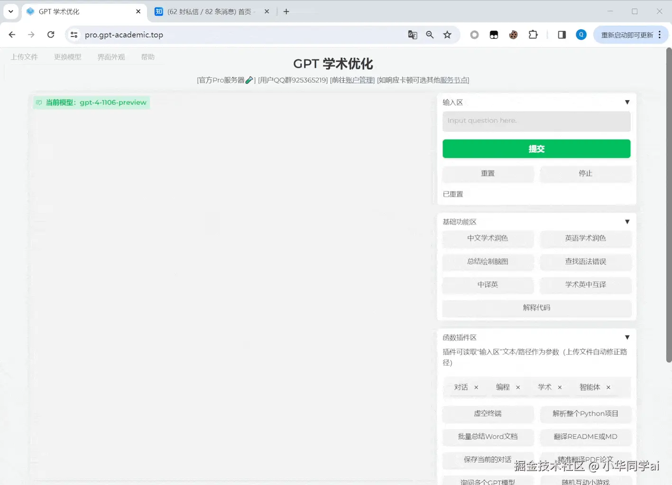
Task: Remove the 对话 tag
Action: (476, 387)
